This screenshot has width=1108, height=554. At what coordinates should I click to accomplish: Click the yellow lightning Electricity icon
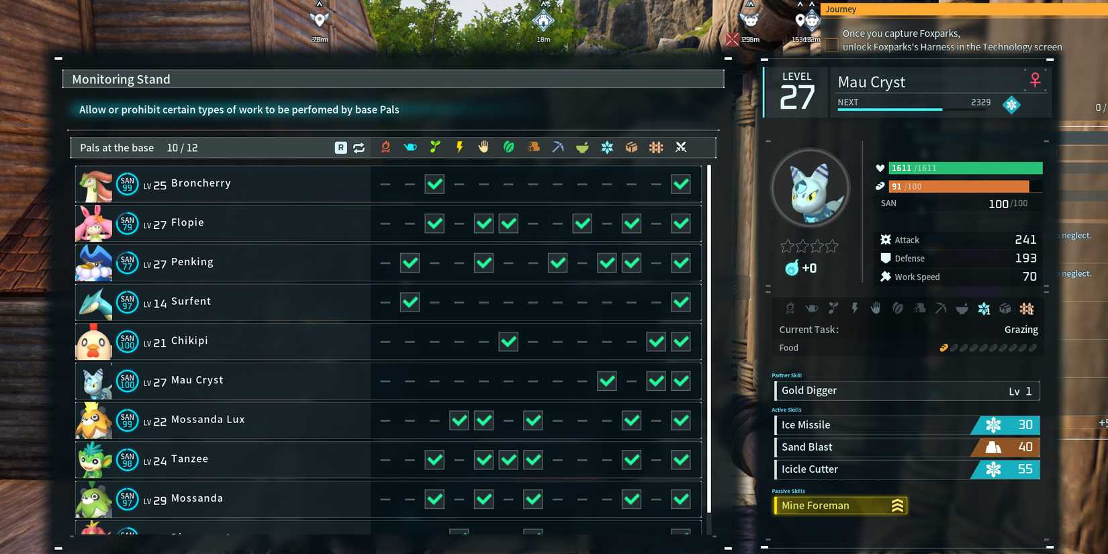click(459, 147)
